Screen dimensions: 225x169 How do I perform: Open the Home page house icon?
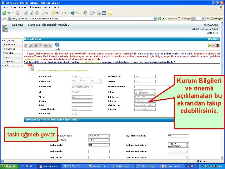37,13
